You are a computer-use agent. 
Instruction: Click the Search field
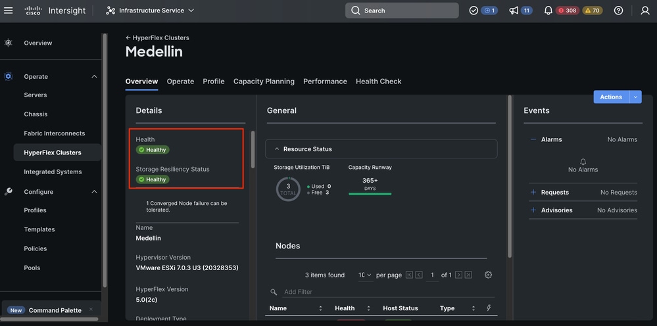pos(402,11)
